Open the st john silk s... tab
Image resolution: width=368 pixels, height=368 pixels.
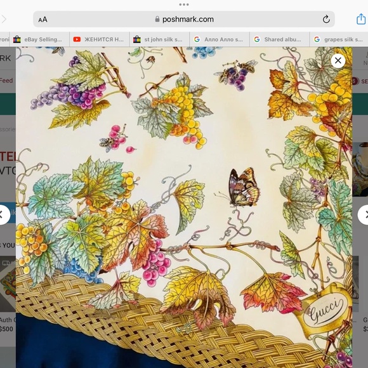[160, 39]
